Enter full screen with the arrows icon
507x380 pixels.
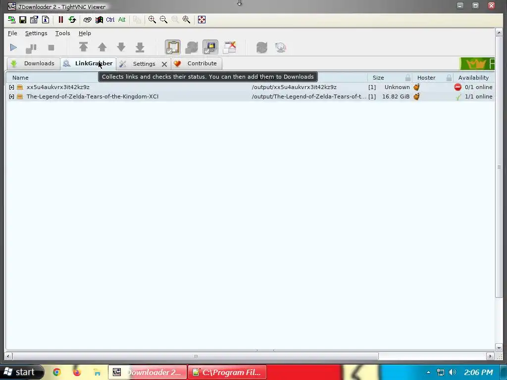point(202,20)
